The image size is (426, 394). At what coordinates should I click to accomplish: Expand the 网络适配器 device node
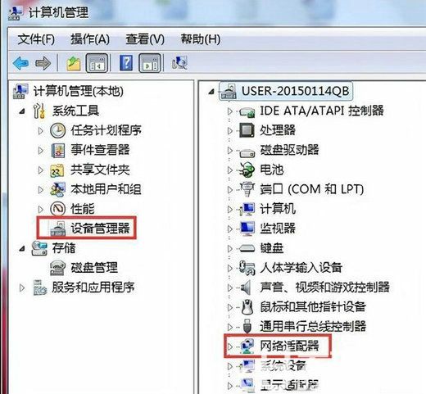pyautogui.click(x=230, y=346)
